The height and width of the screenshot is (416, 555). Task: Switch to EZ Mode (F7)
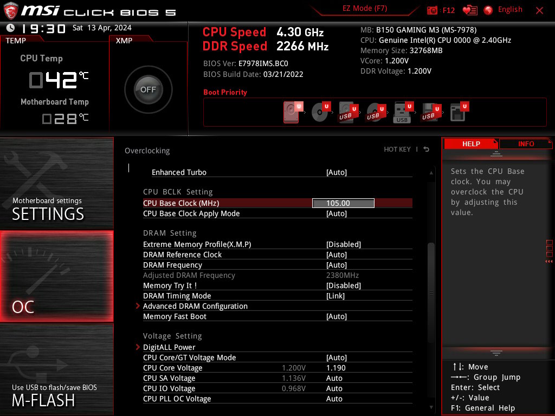pos(365,9)
